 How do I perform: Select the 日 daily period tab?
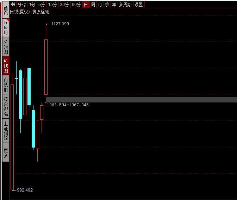86,5
